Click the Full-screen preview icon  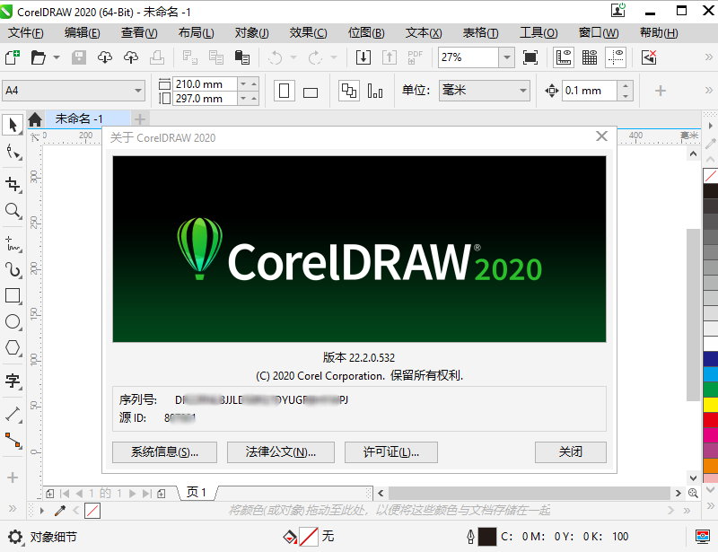click(x=530, y=57)
